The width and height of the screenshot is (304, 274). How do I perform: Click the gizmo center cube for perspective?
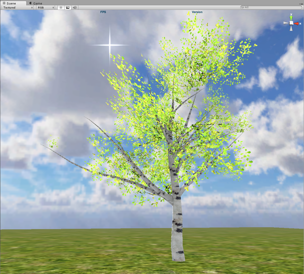click(x=291, y=23)
